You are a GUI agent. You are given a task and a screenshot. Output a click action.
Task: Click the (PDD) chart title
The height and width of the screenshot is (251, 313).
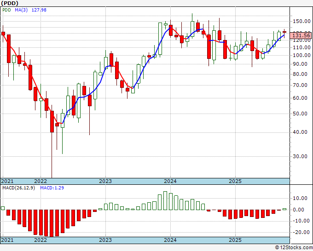[10, 3]
